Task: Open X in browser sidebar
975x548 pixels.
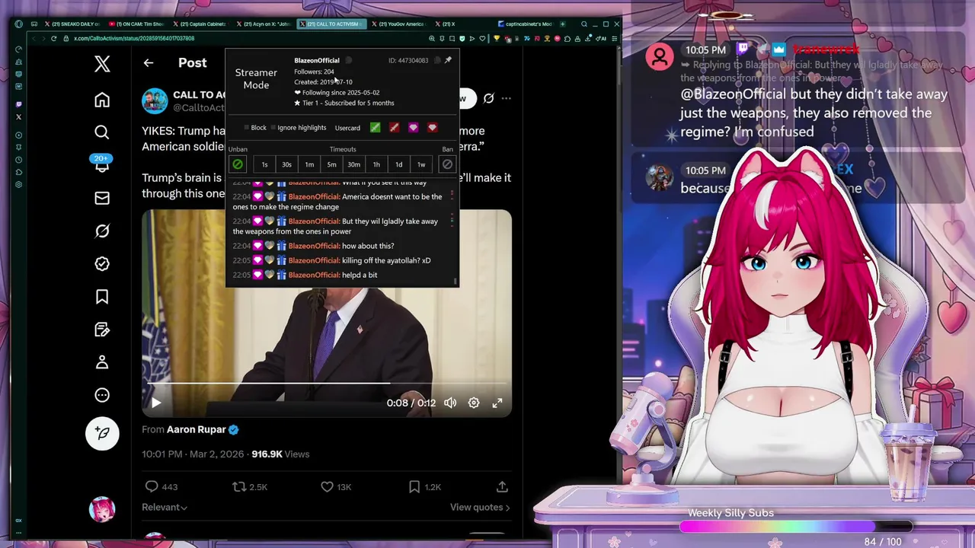Action: point(19,116)
